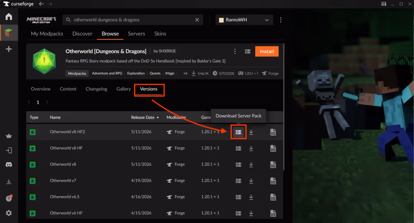Download server pack for Otherworld v8 row
The height and width of the screenshot is (223, 414).
pyautogui.click(x=238, y=164)
